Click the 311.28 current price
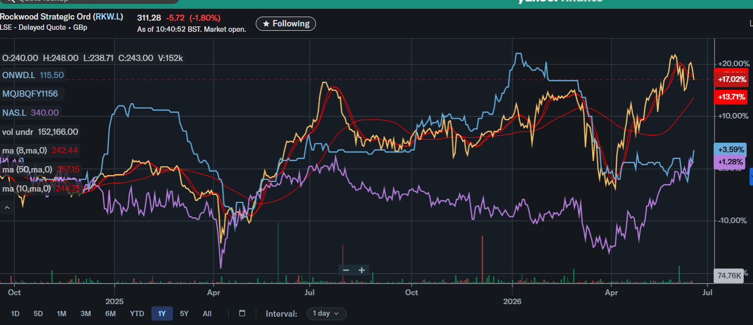753x325 pixels. point(149,18)
